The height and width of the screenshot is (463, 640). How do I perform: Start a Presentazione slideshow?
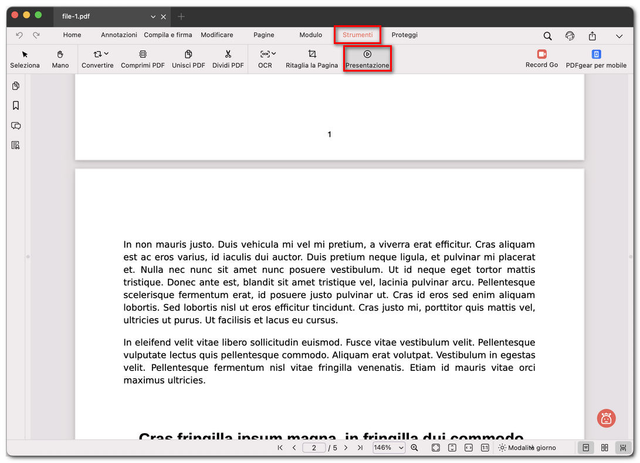tap(367, 59)
